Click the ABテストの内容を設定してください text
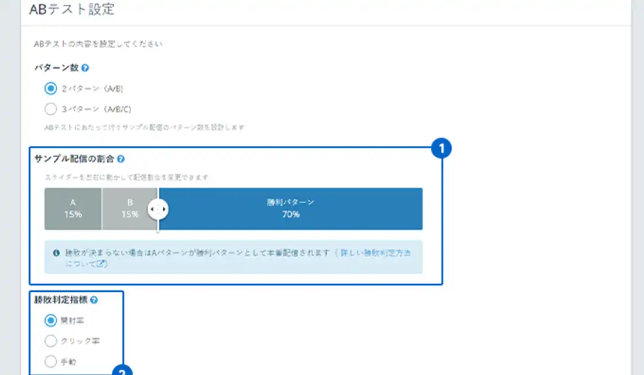Image resolution: width=644 pixels, height=375 pixels. click(x=98, y=44)
